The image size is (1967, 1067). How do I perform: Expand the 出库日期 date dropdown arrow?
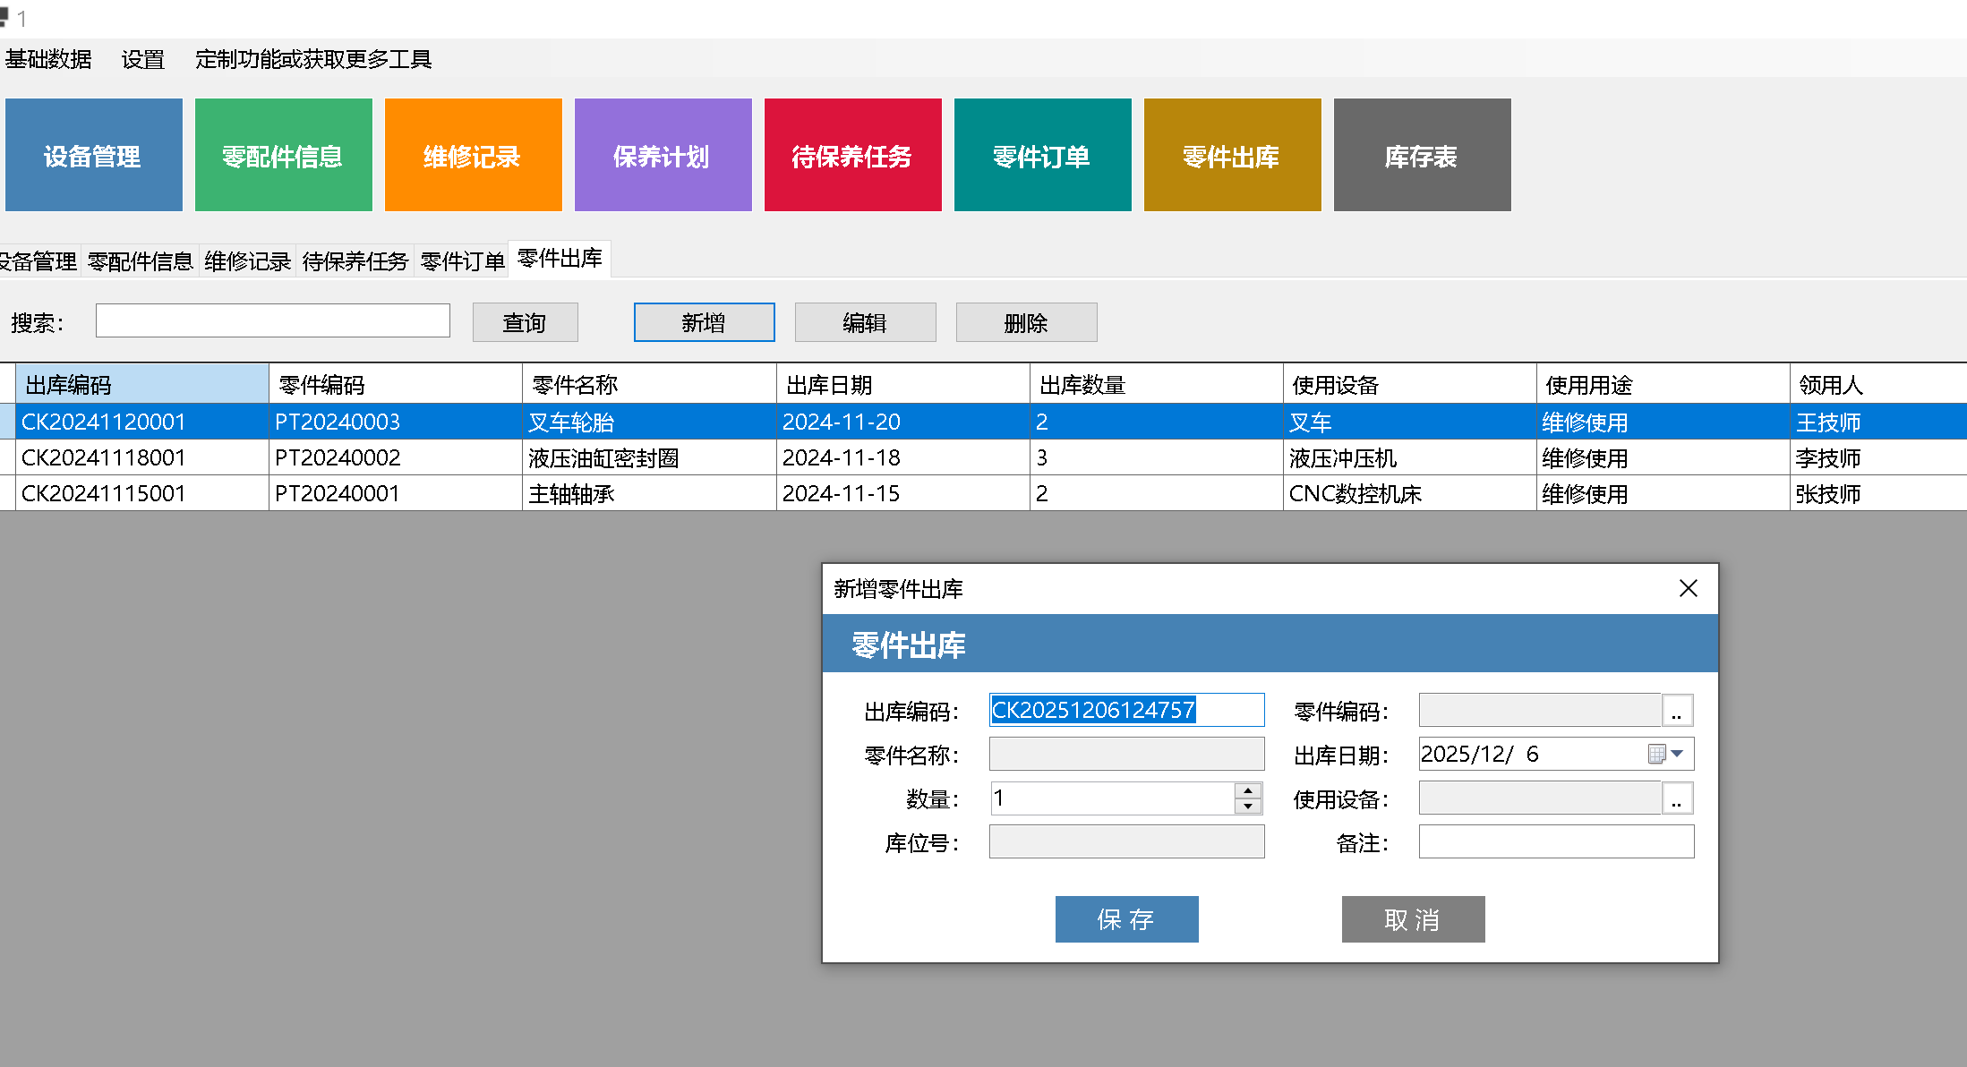coord(1678,755)
